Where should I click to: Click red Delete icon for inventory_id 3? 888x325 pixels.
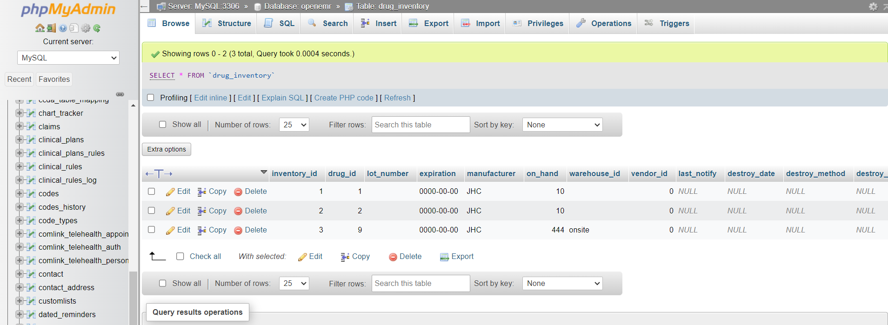tap(238, 230)
